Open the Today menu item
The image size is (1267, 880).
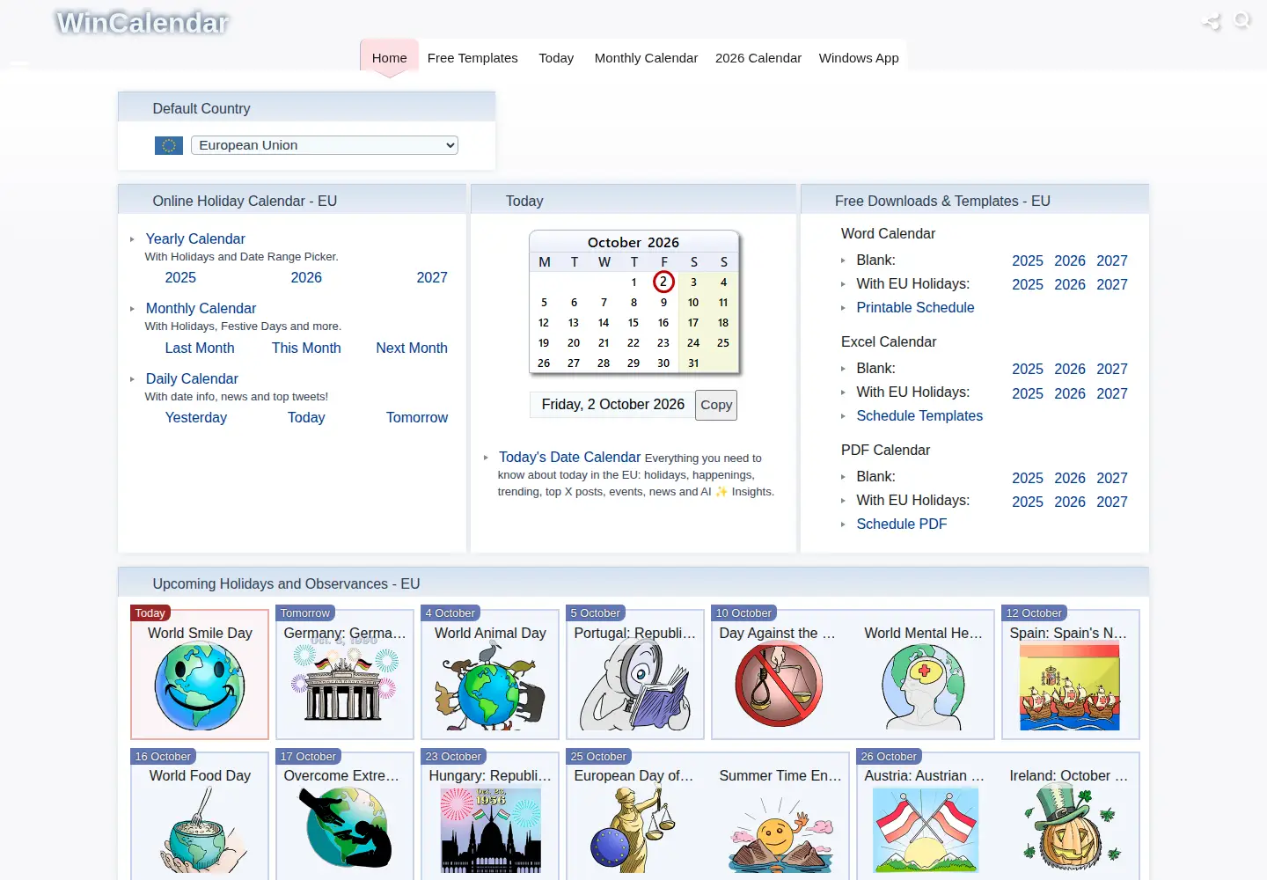click(556, 58)
